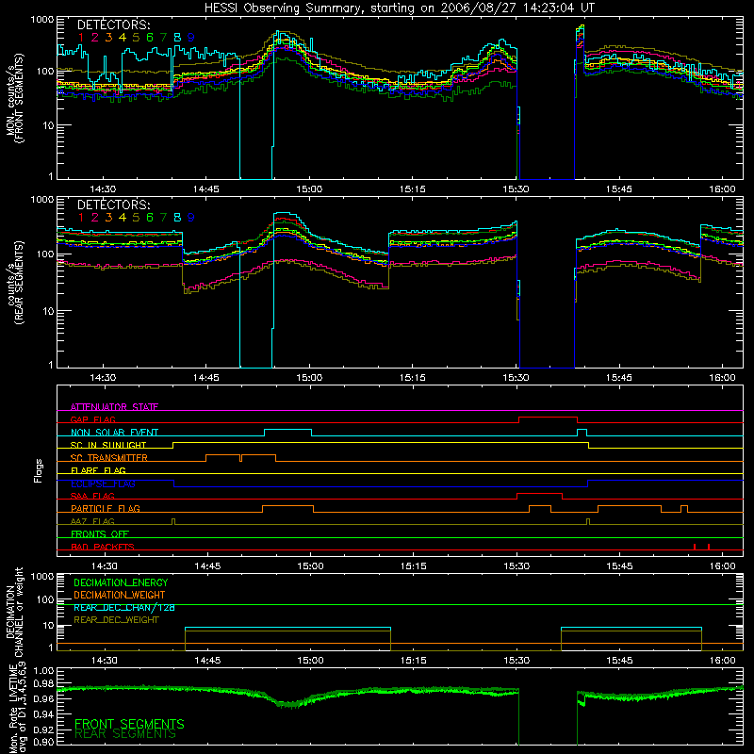This screenshot has height=754, width=754.
Task: Click detector 4 legend number in front segments panel
Action: click(x=123, y=38)
